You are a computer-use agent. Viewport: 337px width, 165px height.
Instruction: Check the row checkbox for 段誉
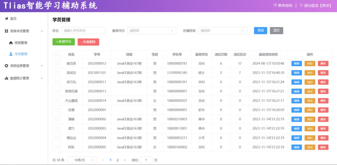pos(57,110)
